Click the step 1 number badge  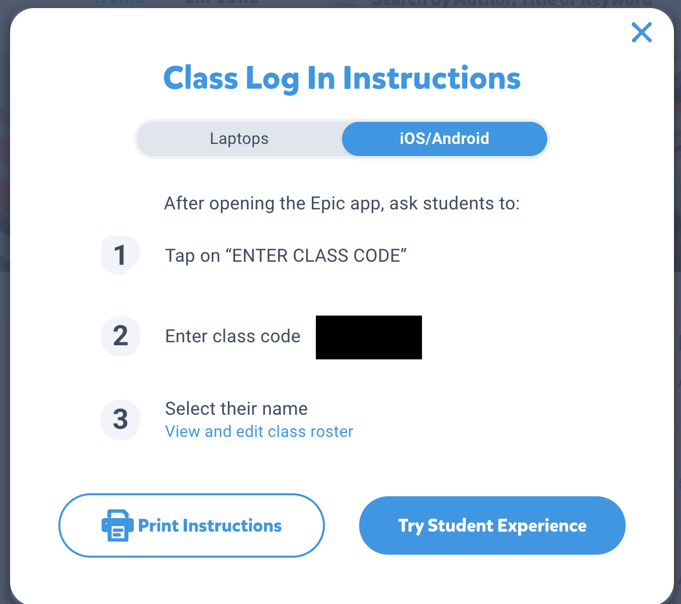120,255
